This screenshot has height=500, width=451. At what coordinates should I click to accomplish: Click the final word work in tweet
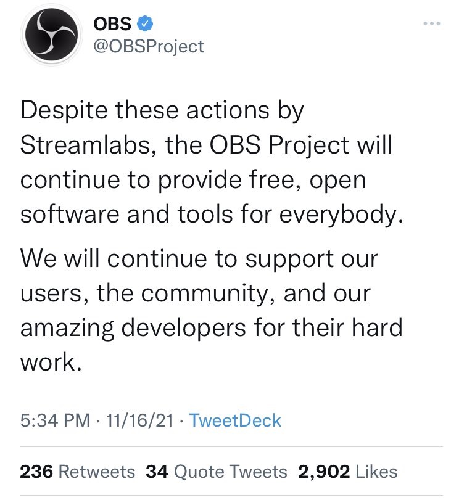pyautogui.click(x=51, y=362)
